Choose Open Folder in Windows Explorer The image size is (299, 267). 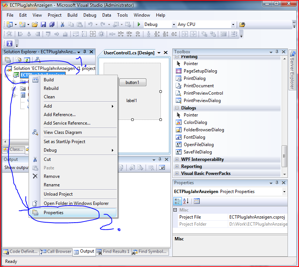coord(73,203)
